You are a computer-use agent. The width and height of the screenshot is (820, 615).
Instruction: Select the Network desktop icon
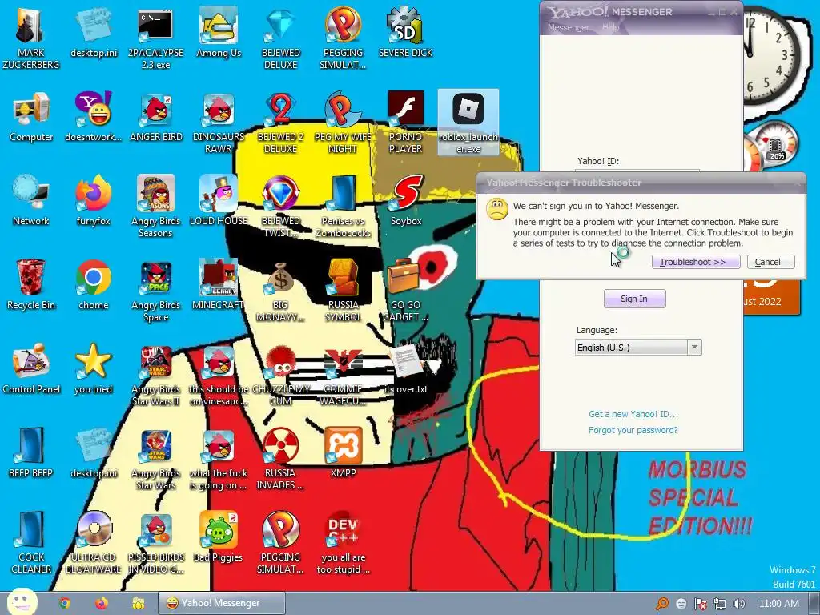pyautogui.click(x=31, y=201)
